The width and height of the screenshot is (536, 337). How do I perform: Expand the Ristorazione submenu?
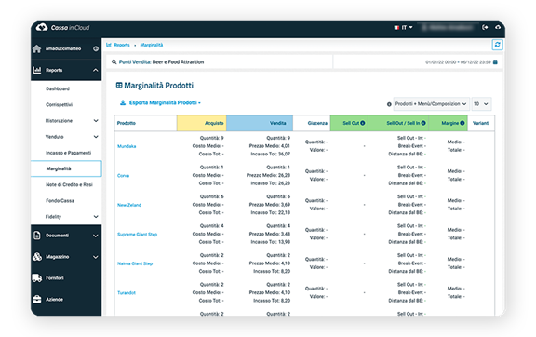tap(96, 120)
